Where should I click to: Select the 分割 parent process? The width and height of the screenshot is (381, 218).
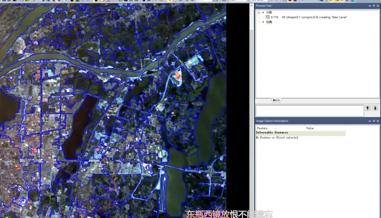coord(269,12)
